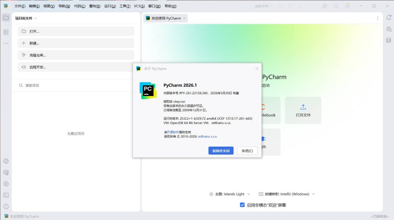Click the 关闭(C) button
Screen dimensions: 394x220
[x=247, y=151]
